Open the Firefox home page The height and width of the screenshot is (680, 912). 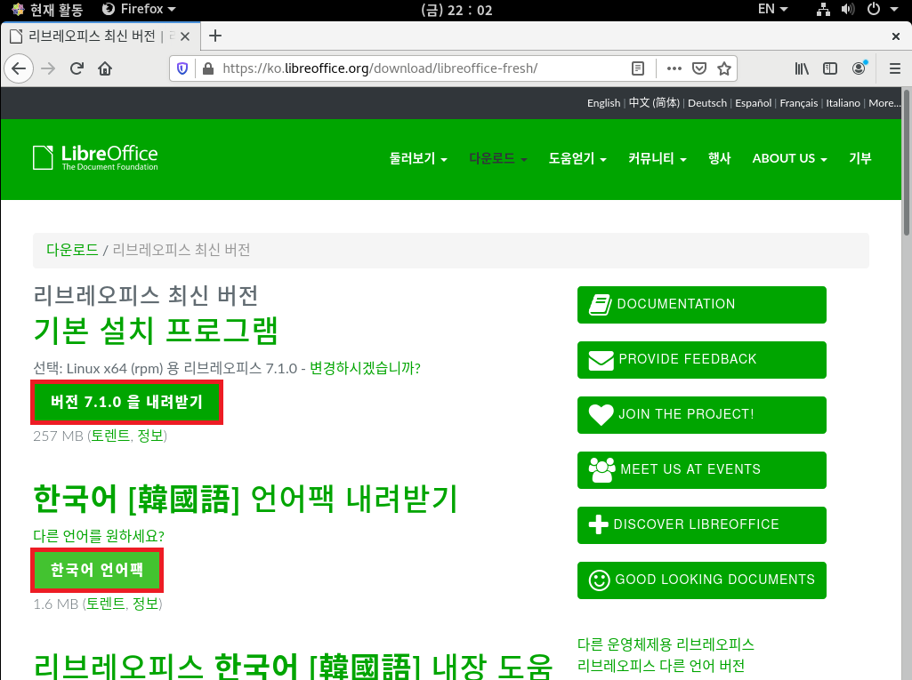click(x=105, y=68)
